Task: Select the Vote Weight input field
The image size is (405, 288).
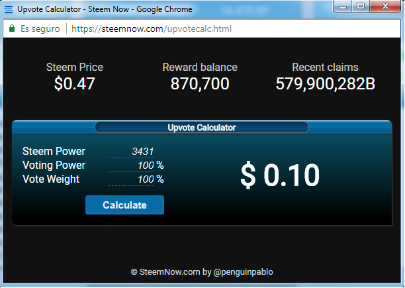Action: [x=131, y=179]
